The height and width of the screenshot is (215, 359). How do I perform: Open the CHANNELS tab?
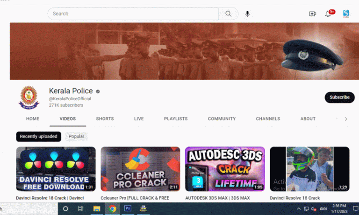[268, 119]
